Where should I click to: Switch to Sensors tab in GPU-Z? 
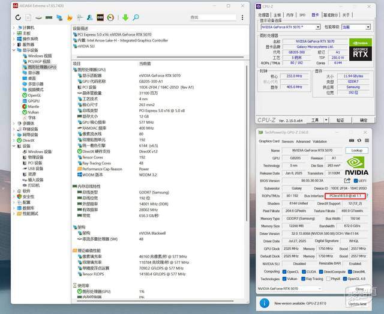pyautogui.click(x=287, y=142)
